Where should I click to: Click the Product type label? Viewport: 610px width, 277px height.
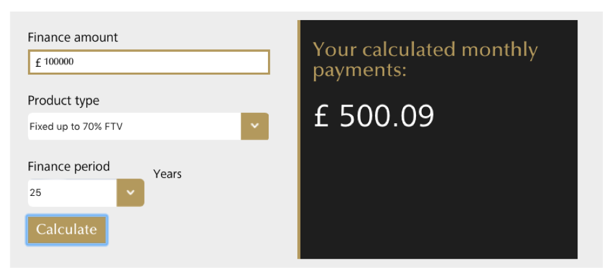[x=64, y=101]
